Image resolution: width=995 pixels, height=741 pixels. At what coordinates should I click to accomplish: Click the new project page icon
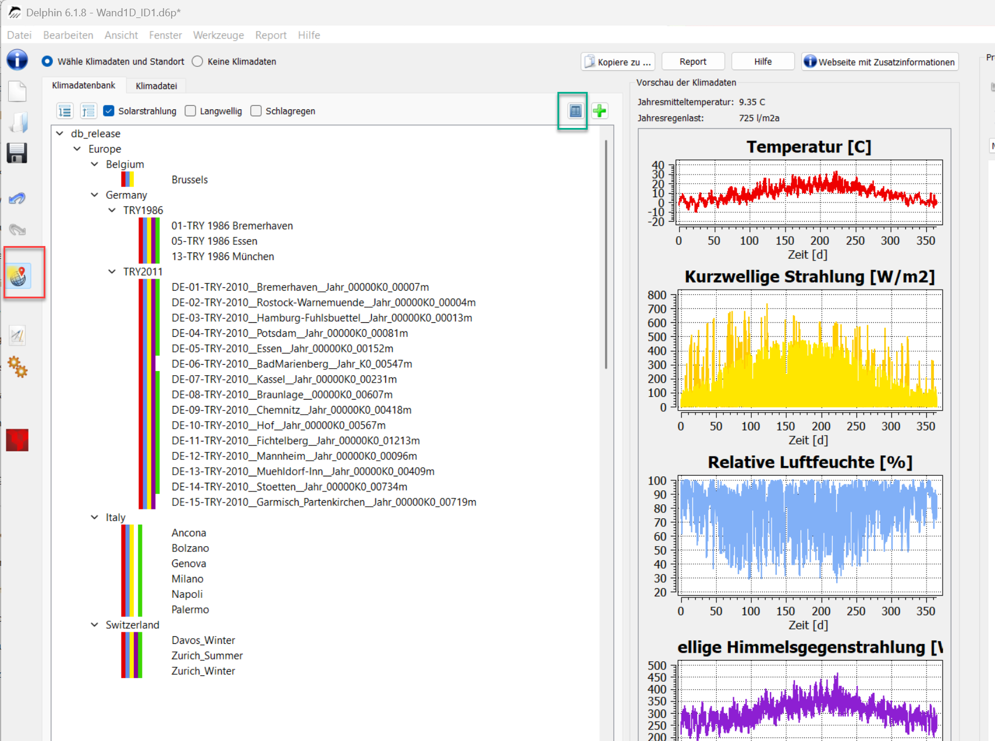click(17, 91)
